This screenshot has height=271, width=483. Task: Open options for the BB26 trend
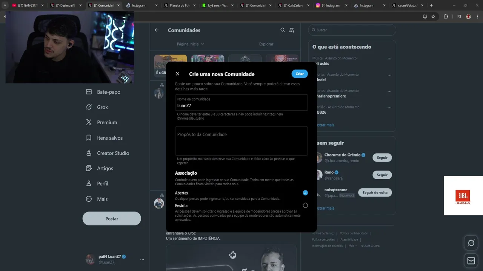click(x=389, y=108)
